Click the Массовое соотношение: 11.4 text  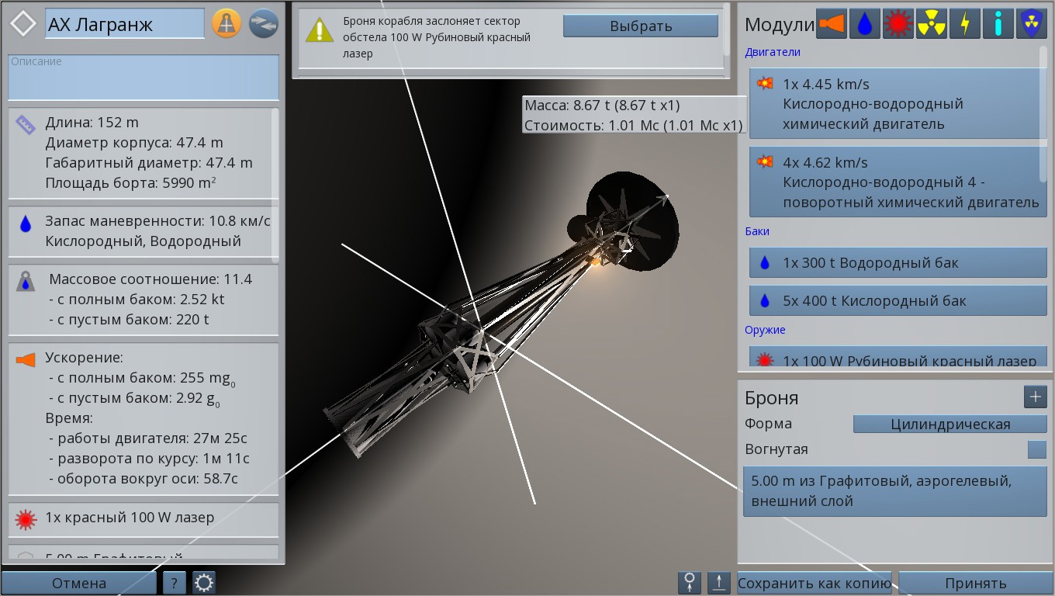click(150, 279)
